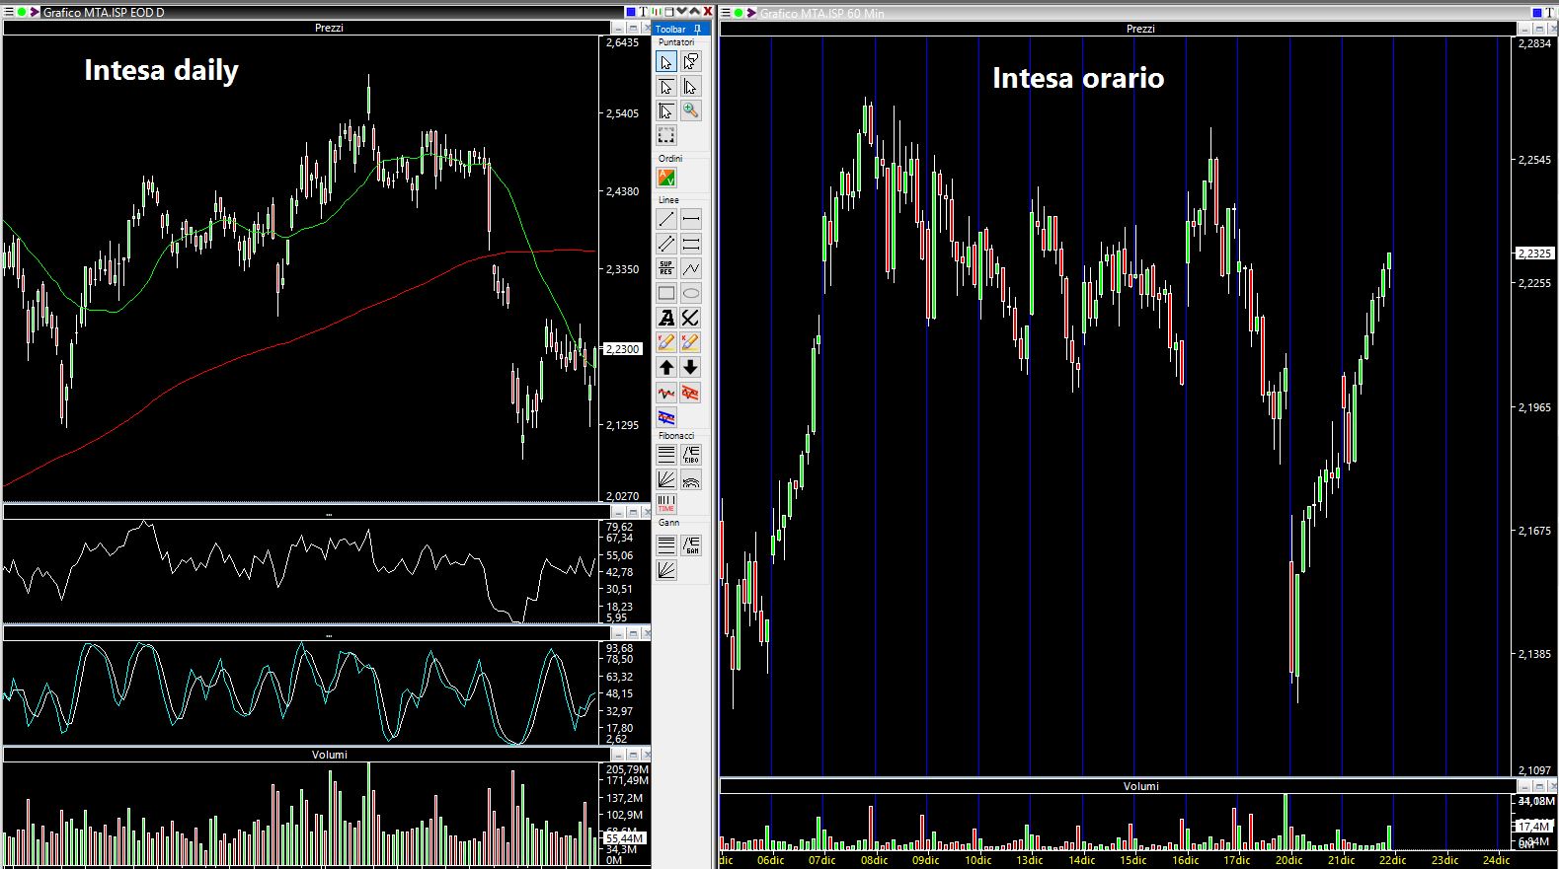The width and height of the screenshot is (1559, 869).
Task: Select the double horizontal lines tool
Action: coord(691,244)
